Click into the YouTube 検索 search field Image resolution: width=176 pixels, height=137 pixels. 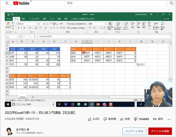pyautogui.click(x=115, y=3)
